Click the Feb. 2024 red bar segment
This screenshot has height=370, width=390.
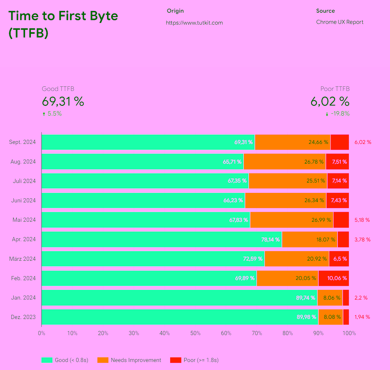point(333,278)
